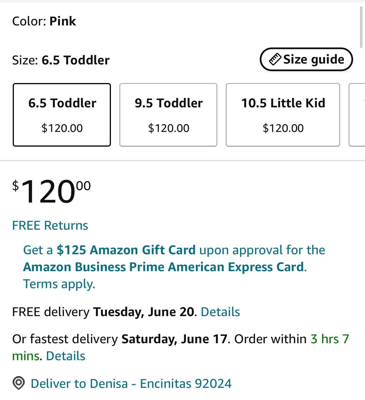Open the FREE Returns link
Image resolution: width=365 pixels, height=400 pixels.
coord(50,225)
